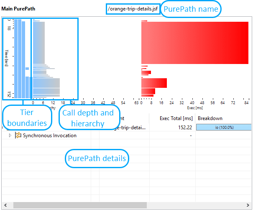Viewport: 253px width, 210px height.
Task: Click the io (100.0%) breakdown bar
Action: 224,127
